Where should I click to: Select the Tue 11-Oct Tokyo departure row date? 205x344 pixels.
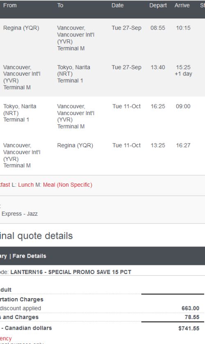click(x=127, y=106)
